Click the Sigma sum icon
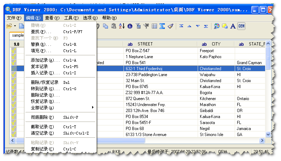 [x=162, y=26]
